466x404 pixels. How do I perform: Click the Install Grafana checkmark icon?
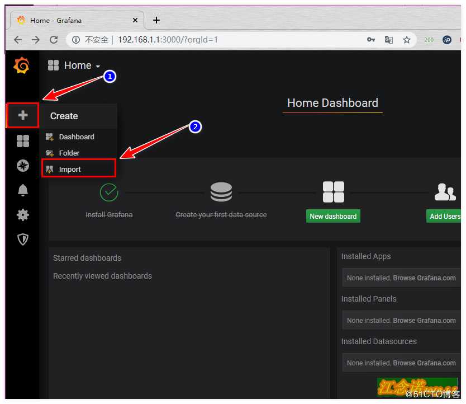pos(109,192)
